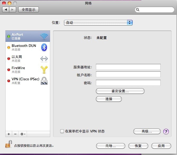Click the VPN padlock service icon
The height and width of the screenshot is (155, 177).
tap(44, 81)
